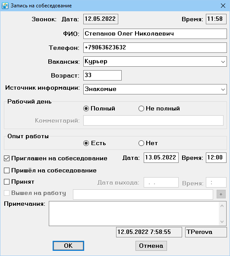
Task: Click the Рабочий день group label
Action: point(29,101)
